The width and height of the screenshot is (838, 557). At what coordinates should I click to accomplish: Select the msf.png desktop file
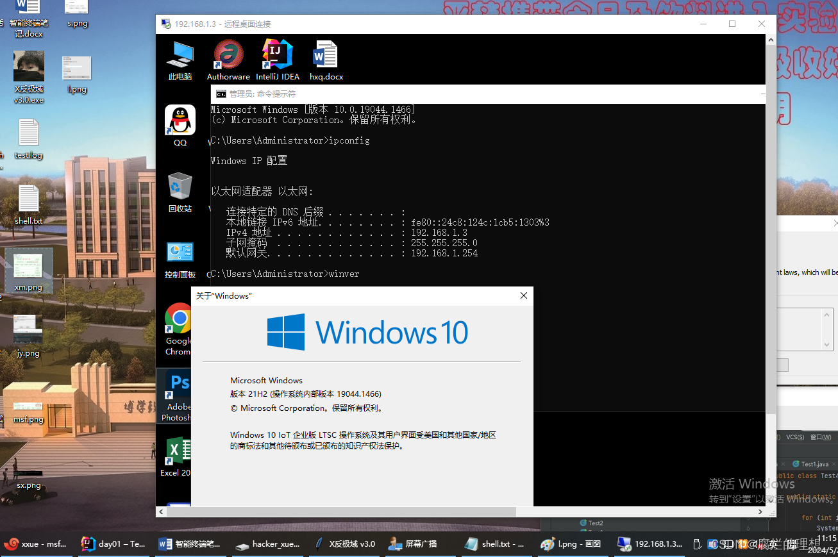click(x=28, y=413)
